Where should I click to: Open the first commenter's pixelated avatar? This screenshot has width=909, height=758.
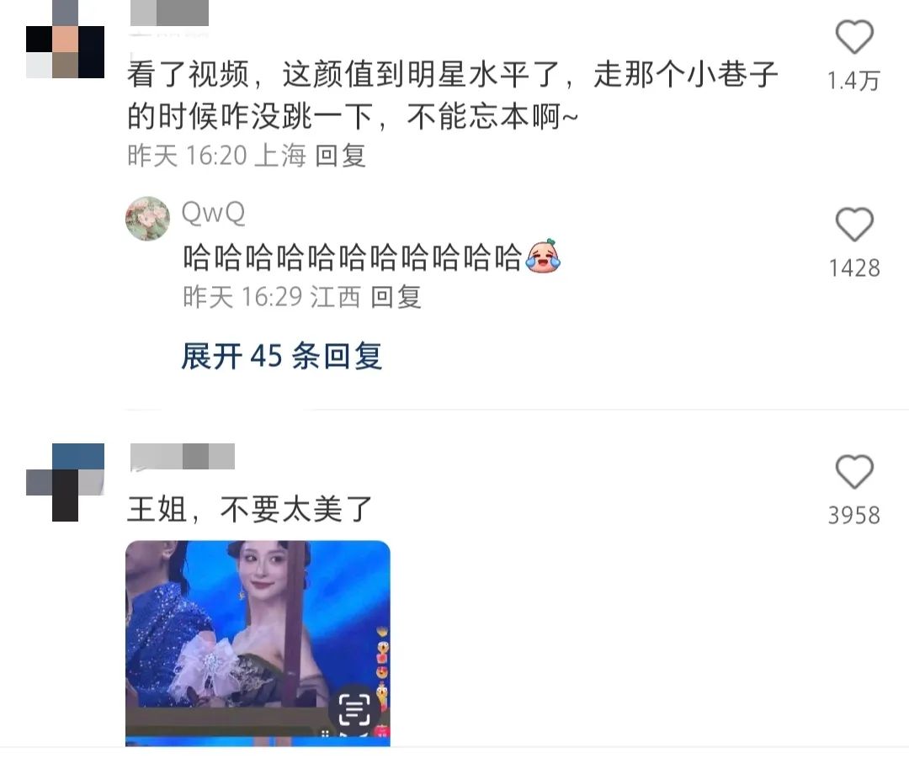(65, 40)
